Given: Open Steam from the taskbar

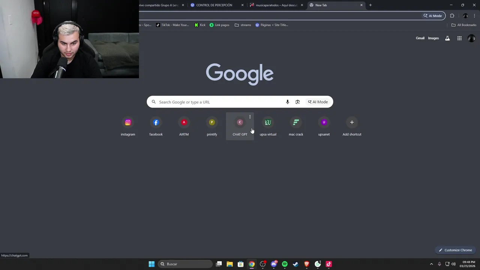Looking at the screenshot, I should 295,264.
